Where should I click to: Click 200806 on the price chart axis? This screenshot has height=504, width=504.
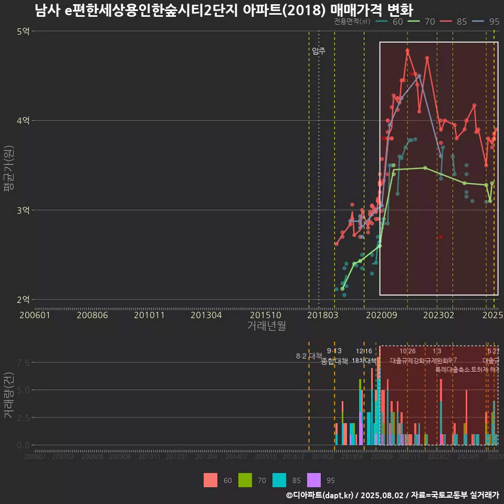coord(92,315)
